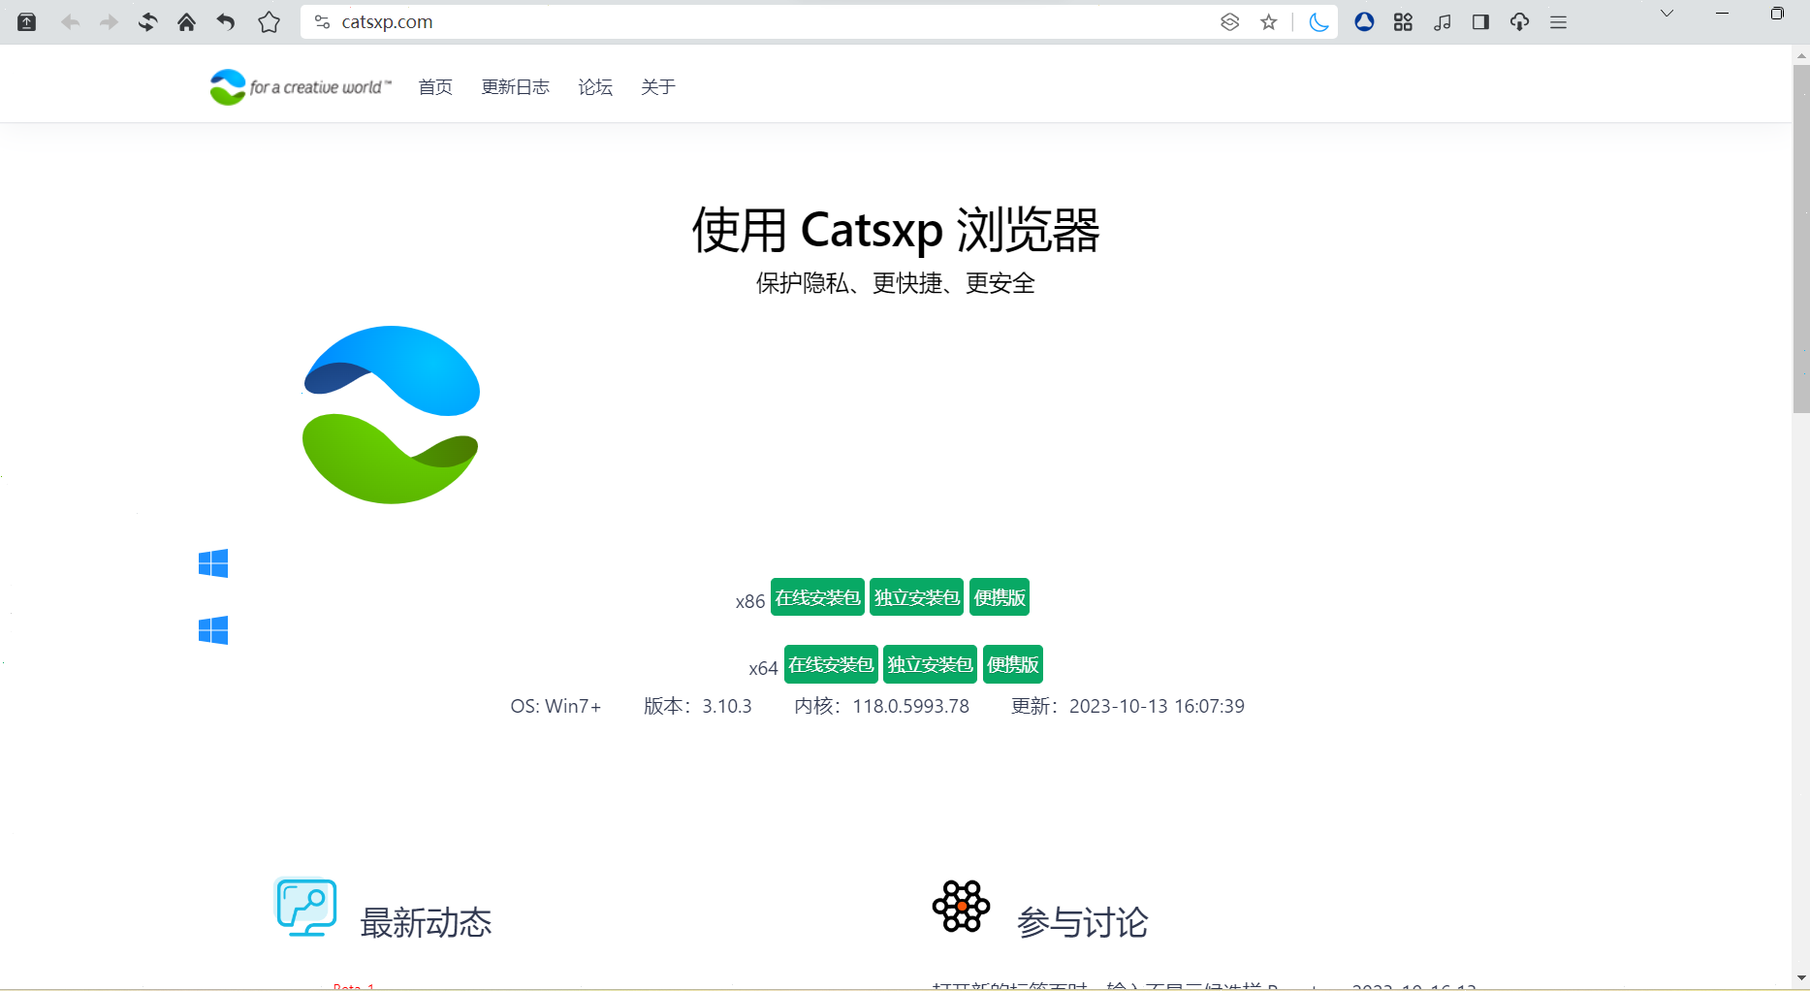Reload the current page

147,22
